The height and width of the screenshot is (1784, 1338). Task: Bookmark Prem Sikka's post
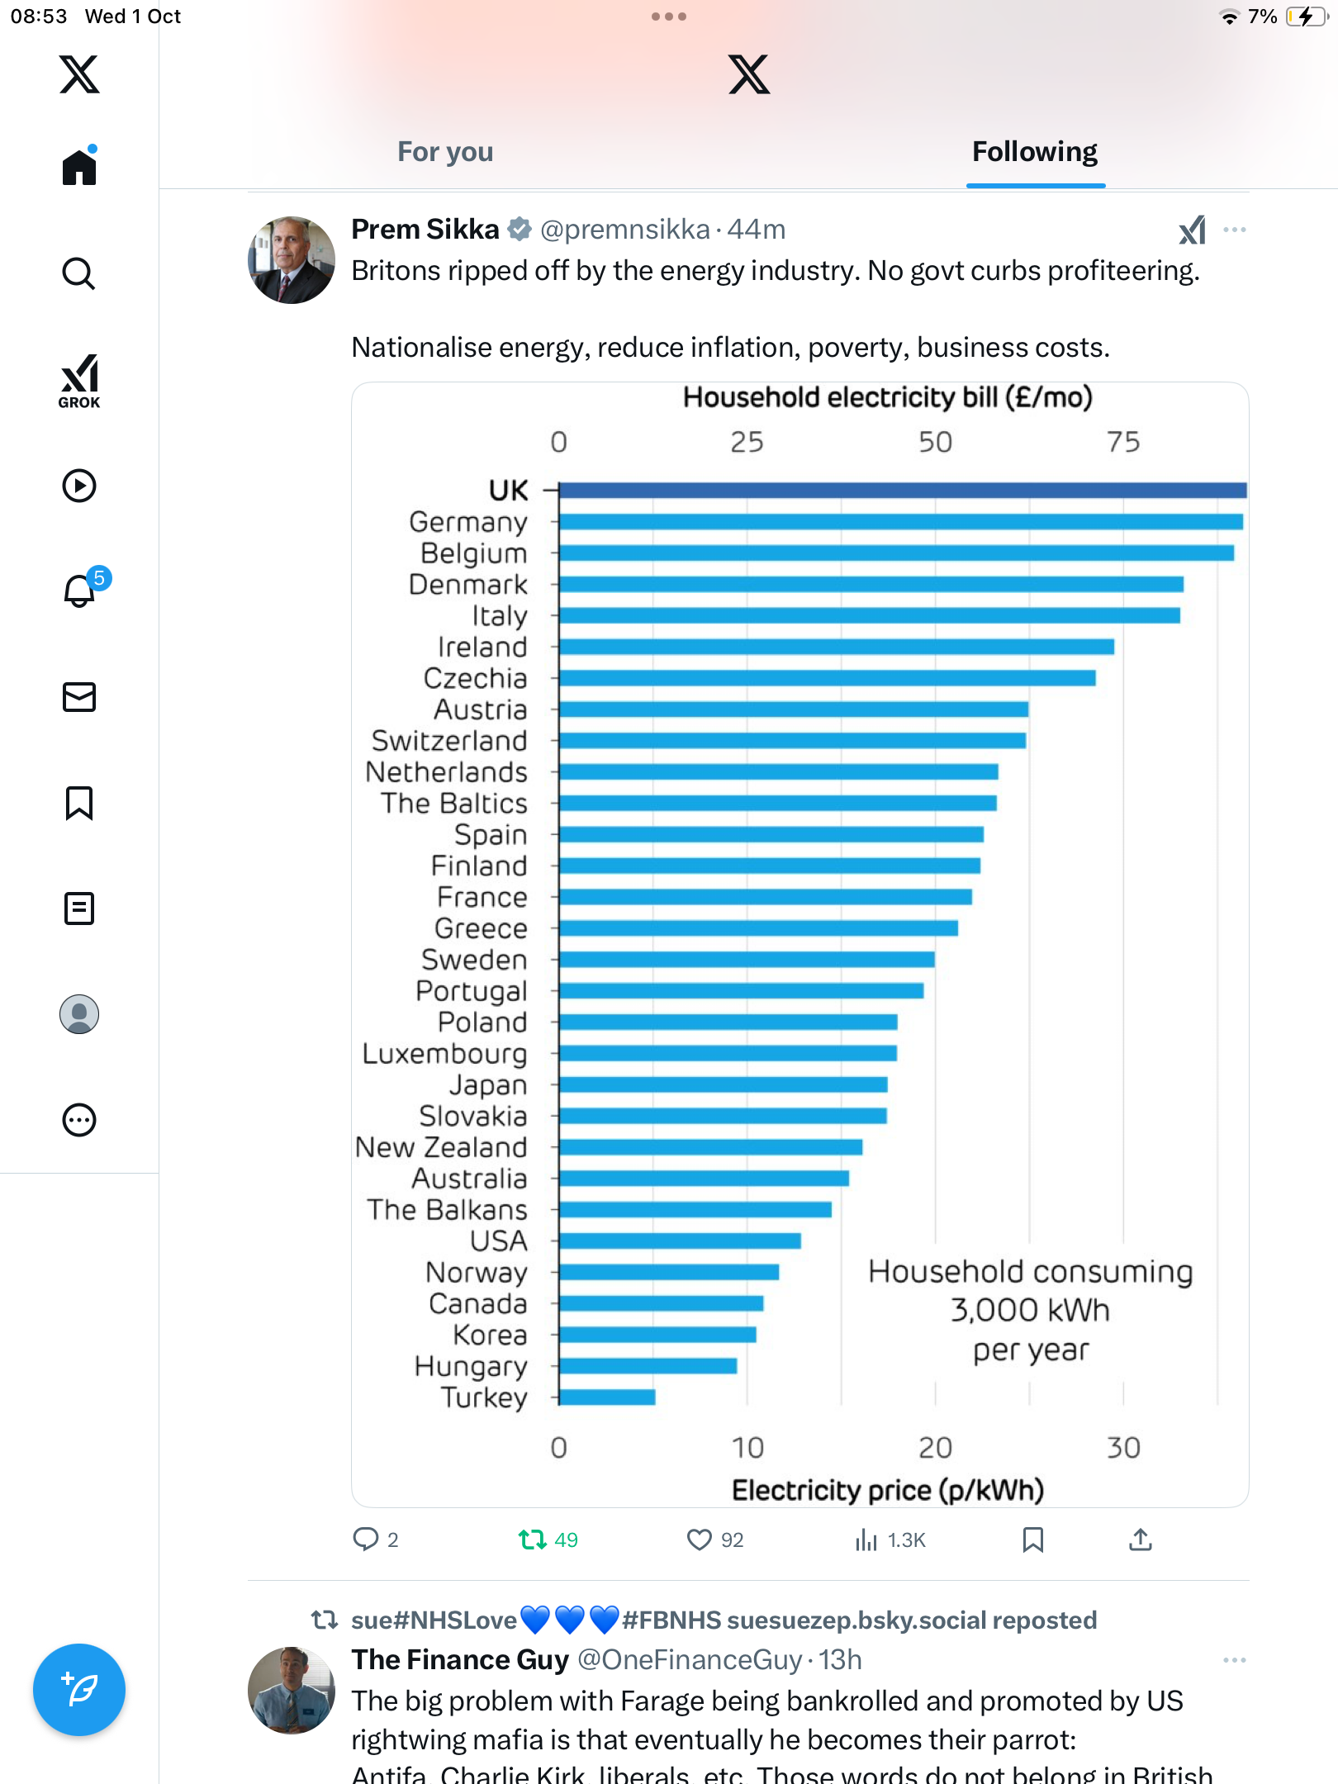pos(1032,1540)
